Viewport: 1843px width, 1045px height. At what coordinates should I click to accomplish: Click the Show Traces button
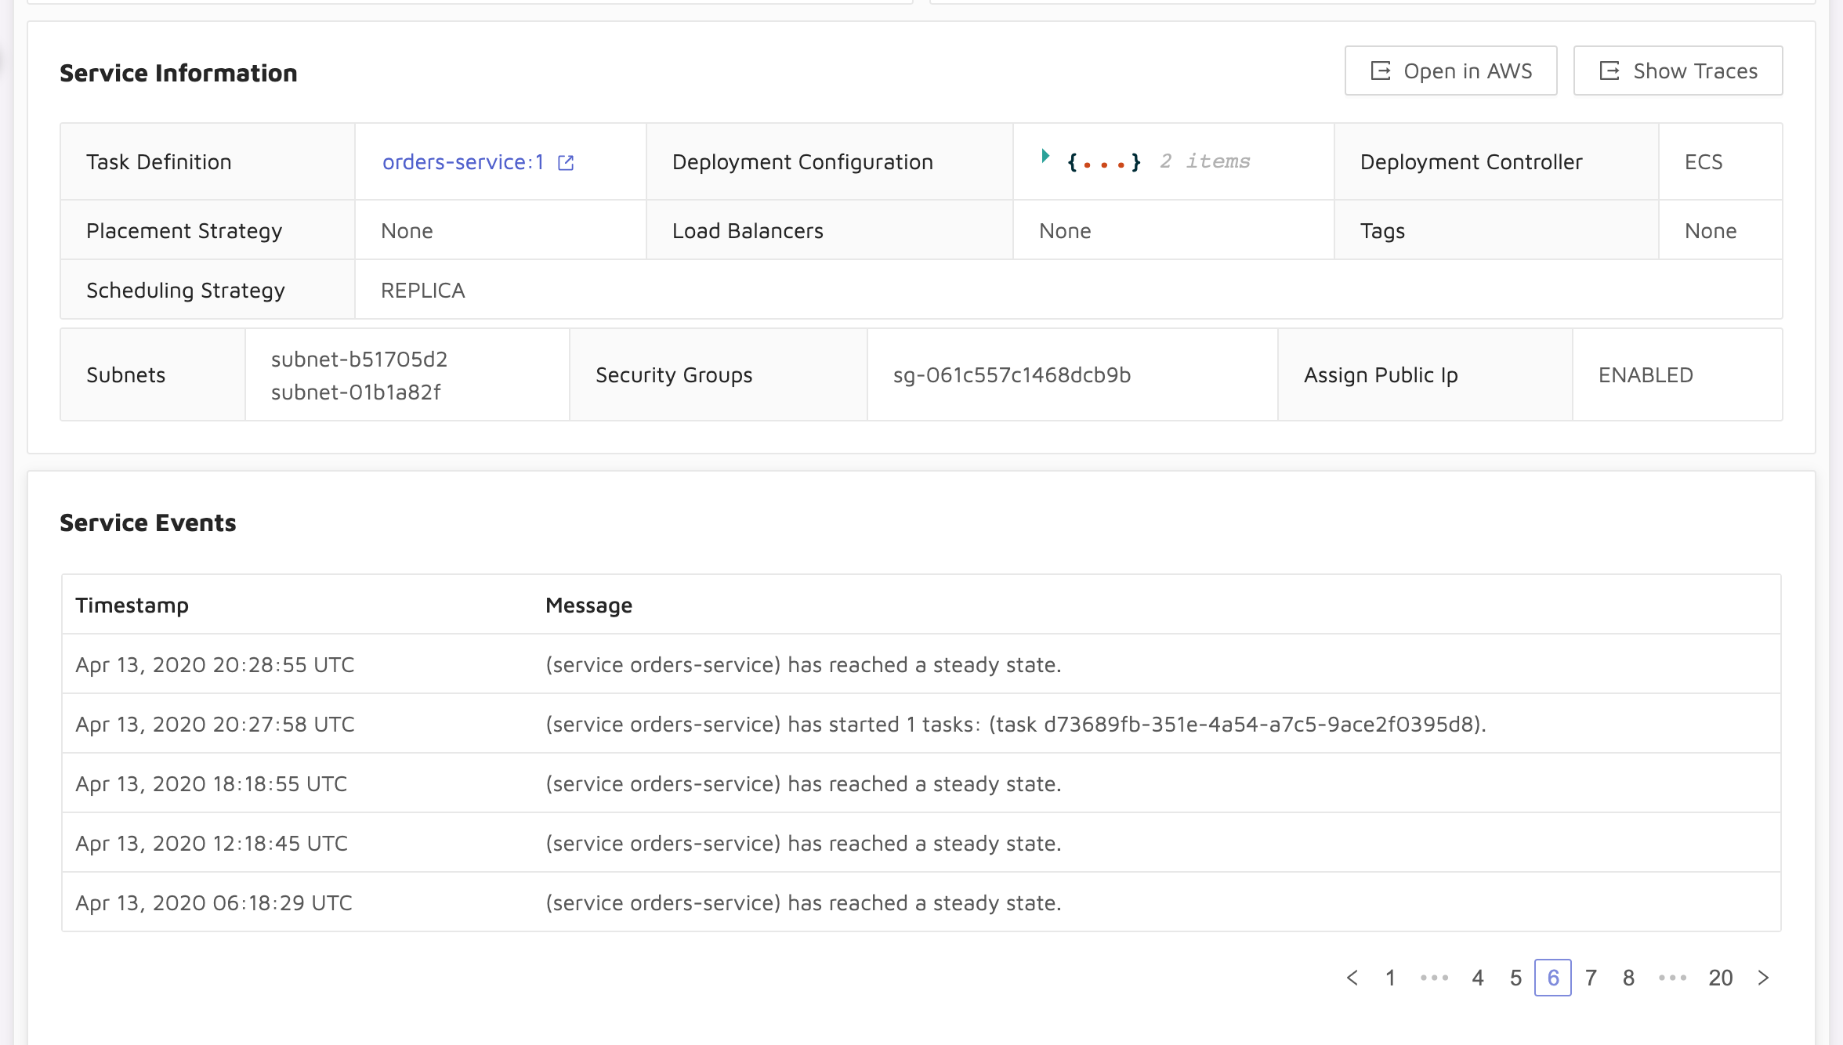[1678, 71]
